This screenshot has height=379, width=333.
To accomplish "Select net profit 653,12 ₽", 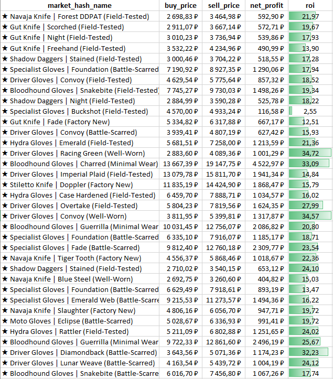I will (x=266, y=268).
